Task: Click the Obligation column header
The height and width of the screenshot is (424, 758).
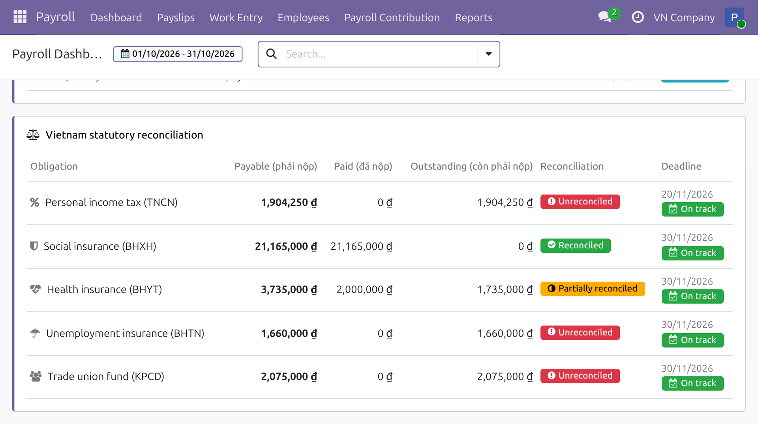Action: click(54, 166)
